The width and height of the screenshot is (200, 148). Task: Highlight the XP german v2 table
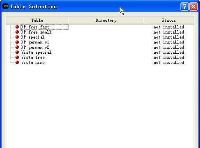(35, 47)
